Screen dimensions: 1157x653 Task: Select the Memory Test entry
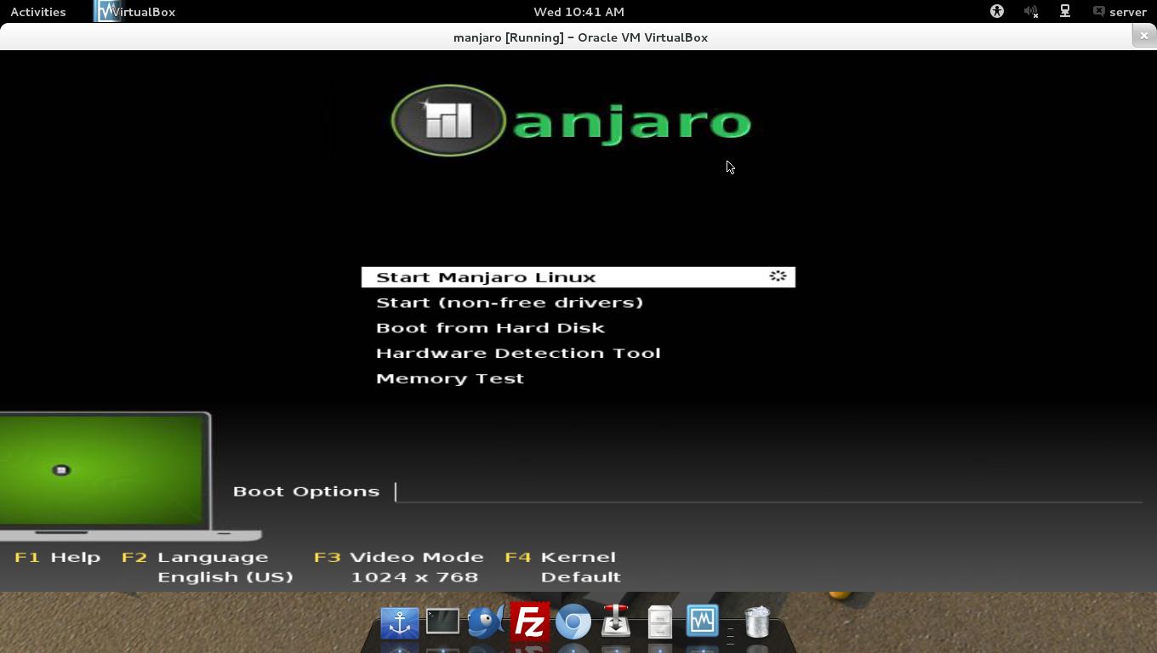point(450,378)
